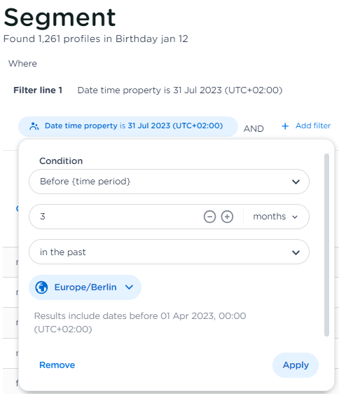Select the Date time property filter chip
The height and width of the screenshot is (394, 339).
pos(128,126)
